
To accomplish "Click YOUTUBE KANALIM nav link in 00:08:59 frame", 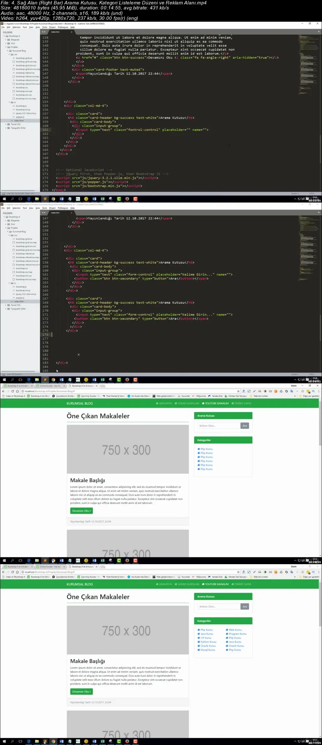I will point(215,403).
